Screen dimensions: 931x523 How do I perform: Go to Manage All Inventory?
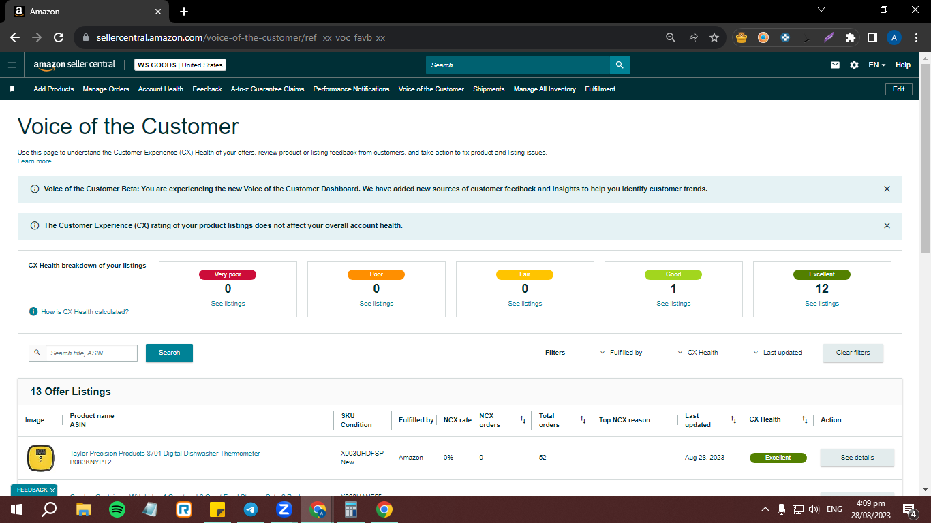(545, 89)
